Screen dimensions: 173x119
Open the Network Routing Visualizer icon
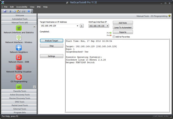[19, 67]
